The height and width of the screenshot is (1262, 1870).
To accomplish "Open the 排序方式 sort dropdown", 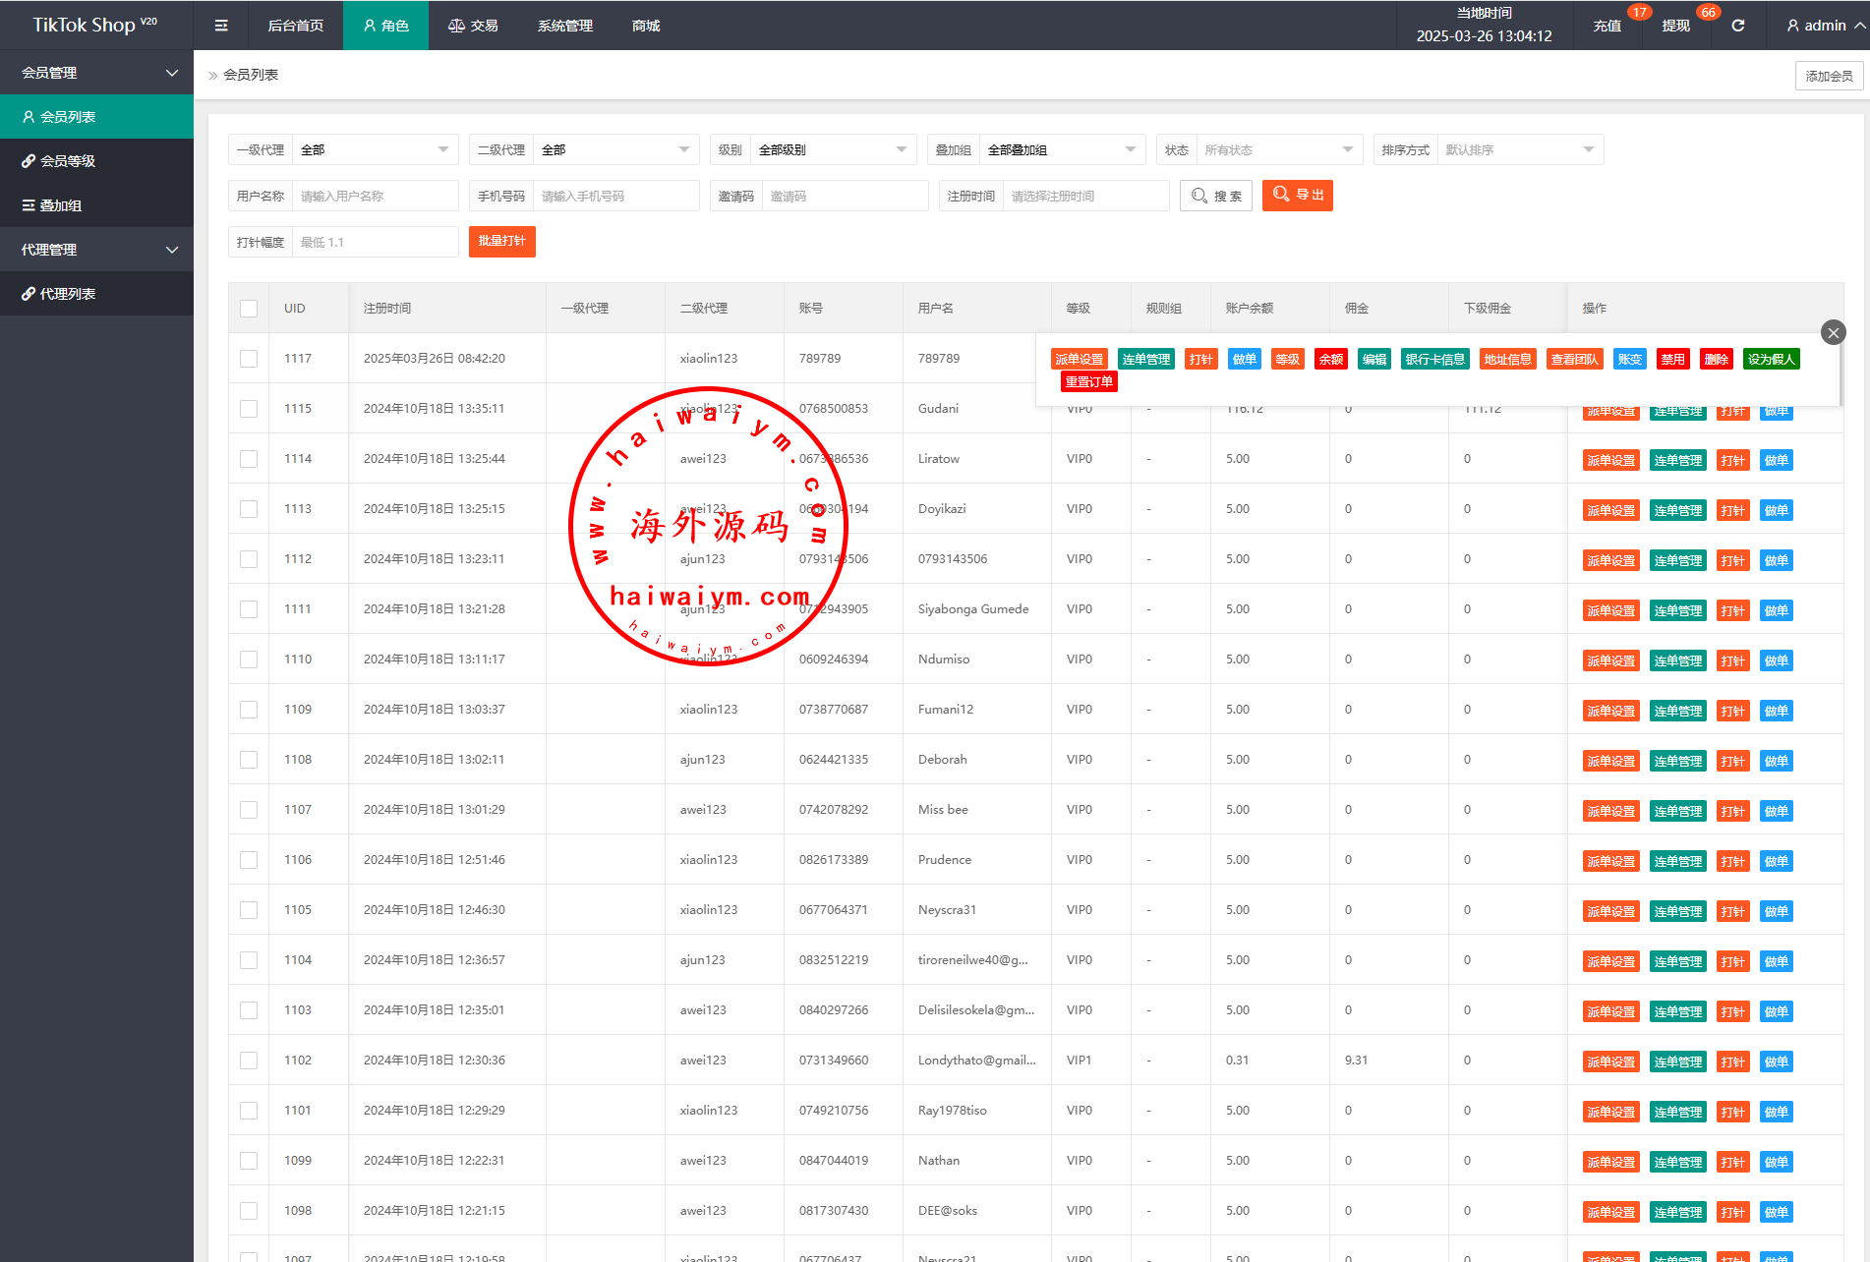I will coord(1519,150).
